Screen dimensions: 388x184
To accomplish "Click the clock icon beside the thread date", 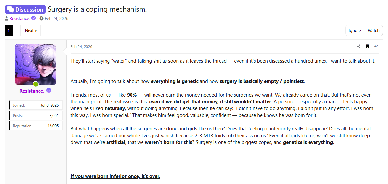I will (41, 18).
